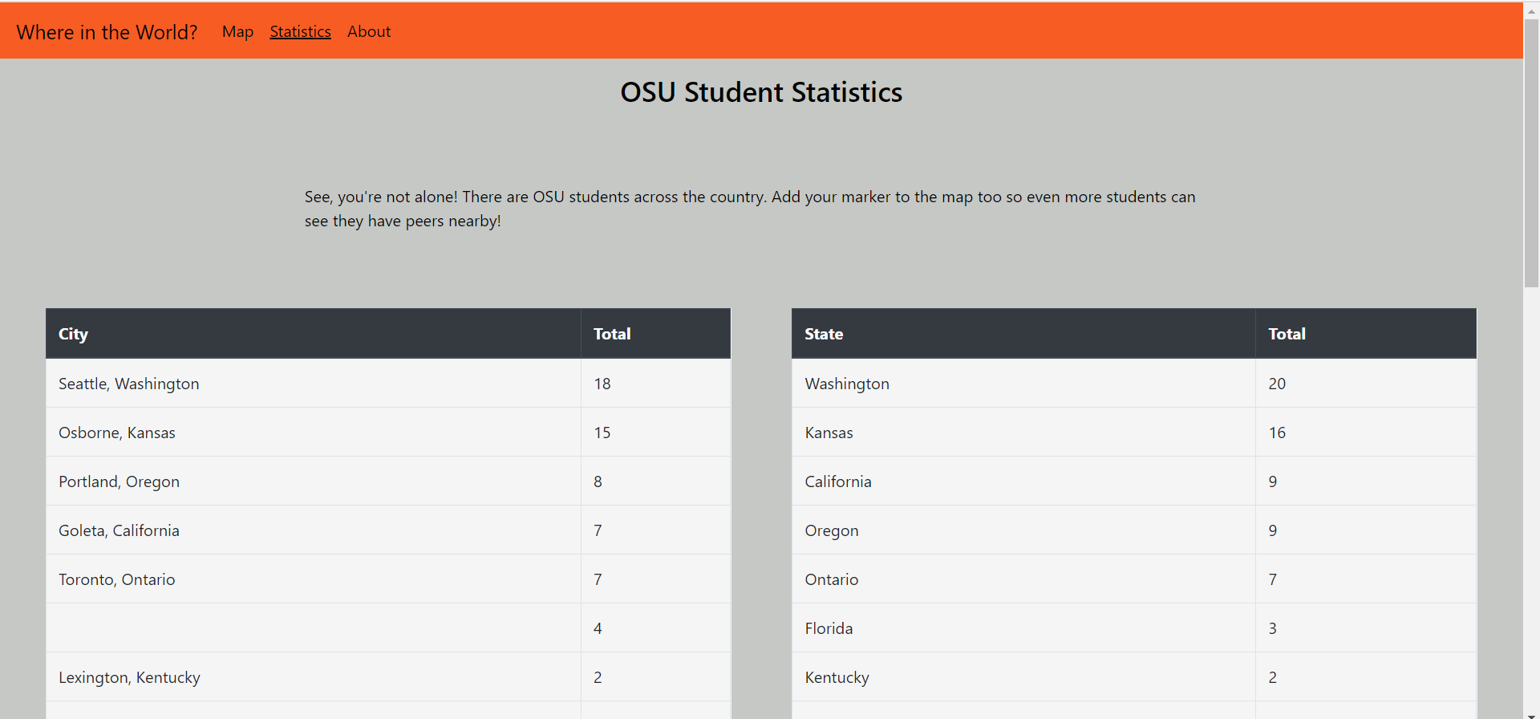The height and width of the screenshot is (719, 1540).
Task: Open the Statistics nav link
Action: (x=300, y=32)
